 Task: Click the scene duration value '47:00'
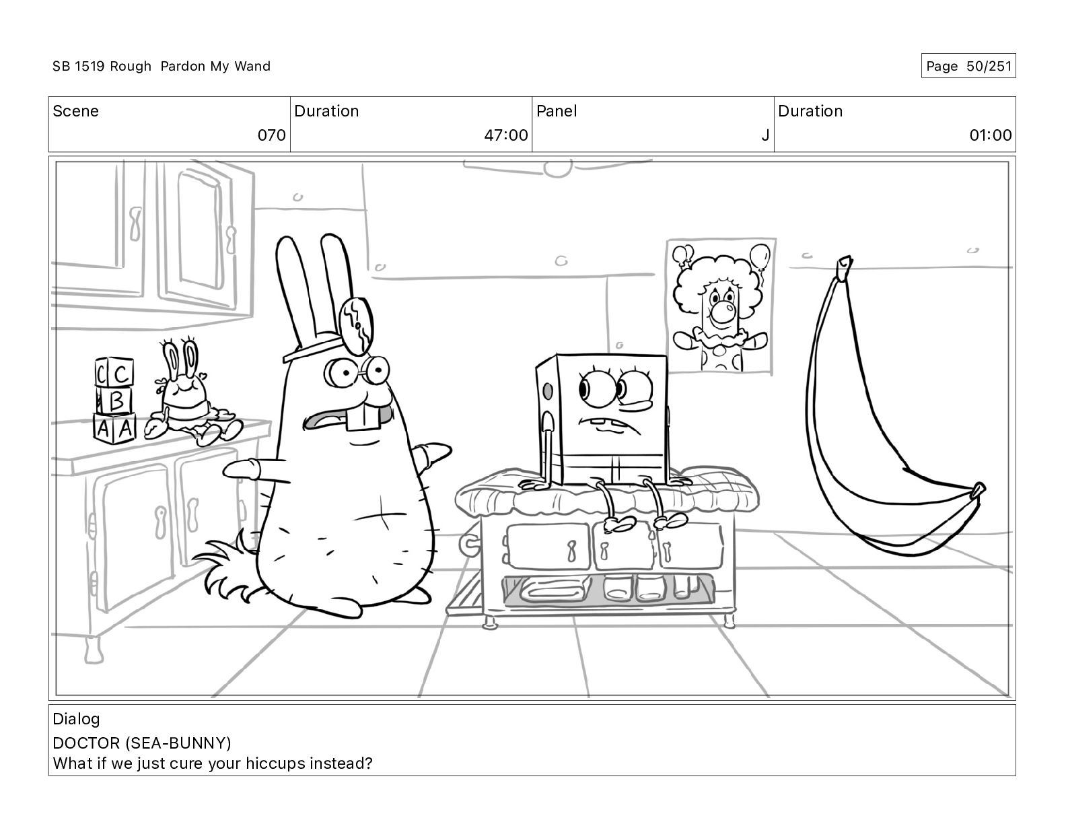coord(506,135)
